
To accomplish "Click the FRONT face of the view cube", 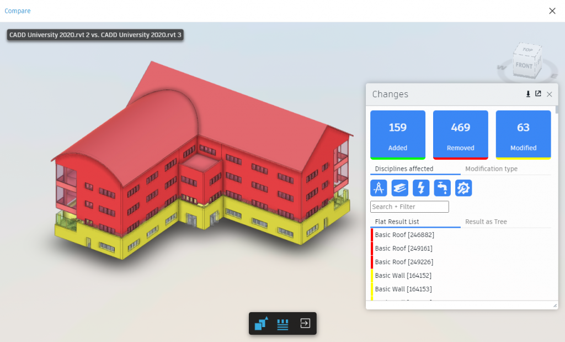I will tap(524, 65).
